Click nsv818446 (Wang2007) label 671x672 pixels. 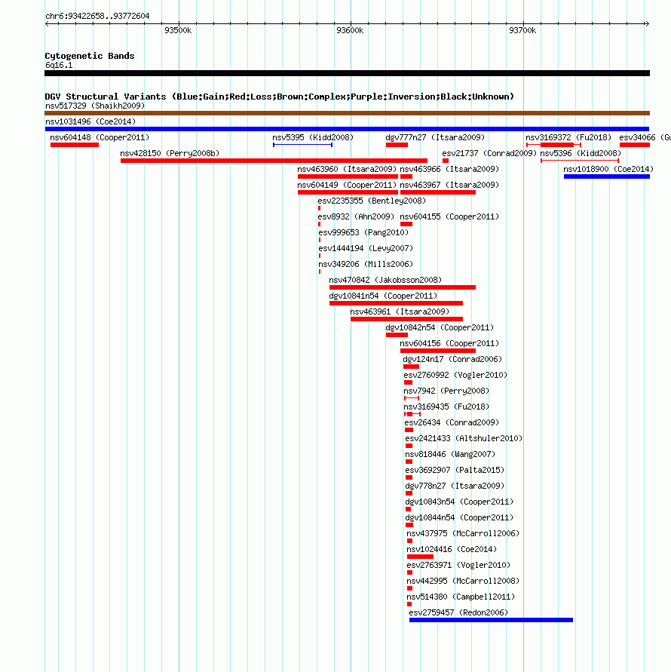click(450, 455)
